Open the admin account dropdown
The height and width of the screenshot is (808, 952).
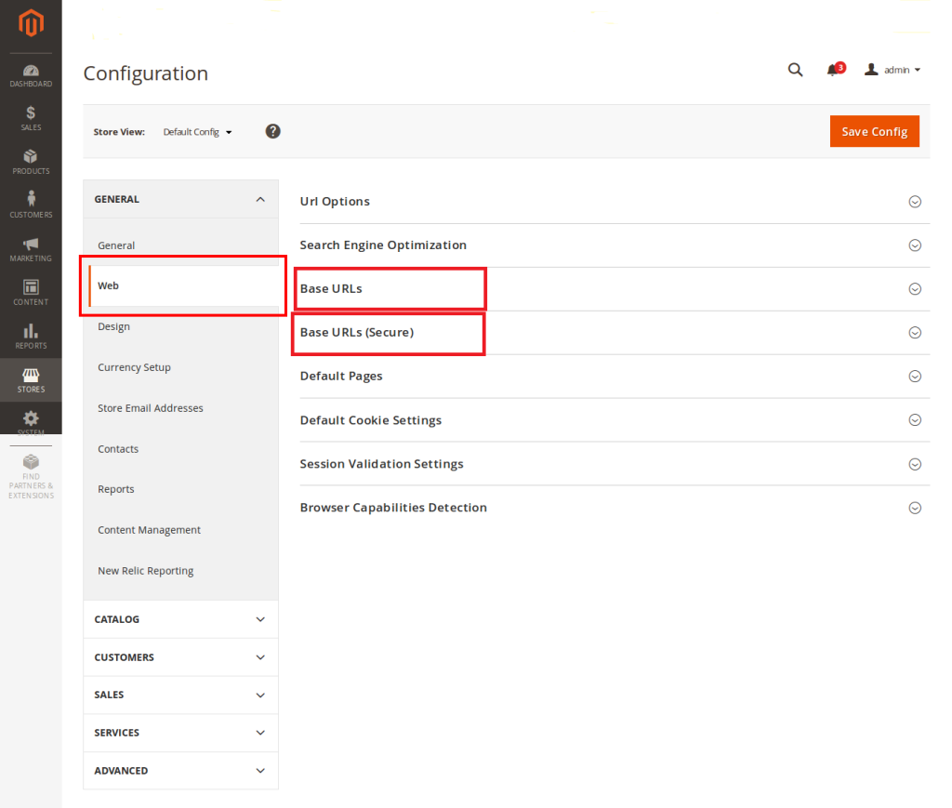[892, 70]
